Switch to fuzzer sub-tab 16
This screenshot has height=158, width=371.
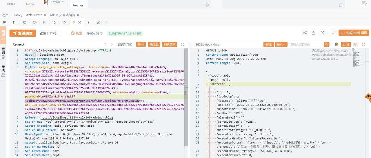(x=64, y=22)
